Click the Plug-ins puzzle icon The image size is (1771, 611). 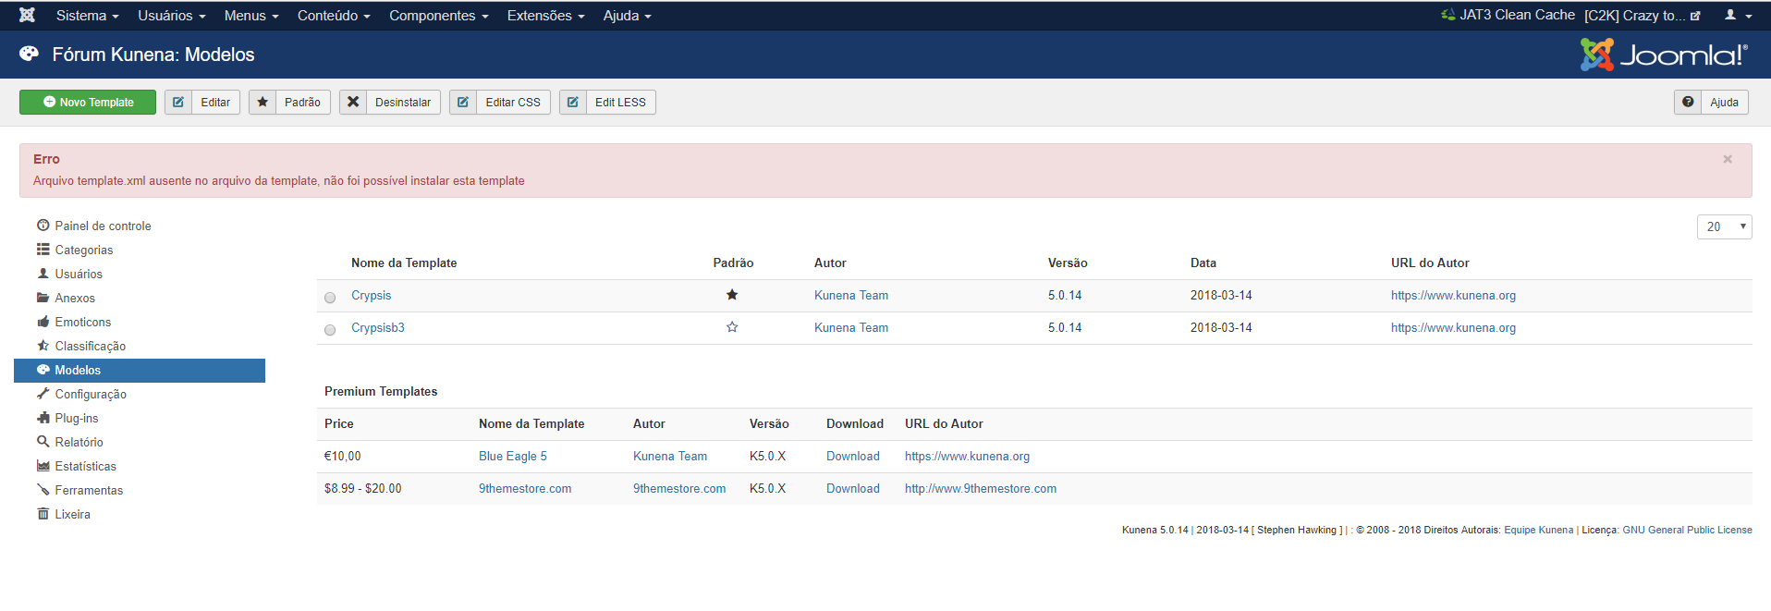[x=43, y=418]
